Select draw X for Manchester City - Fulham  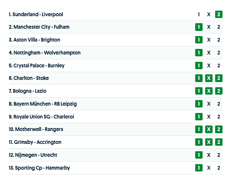[209, 27]
